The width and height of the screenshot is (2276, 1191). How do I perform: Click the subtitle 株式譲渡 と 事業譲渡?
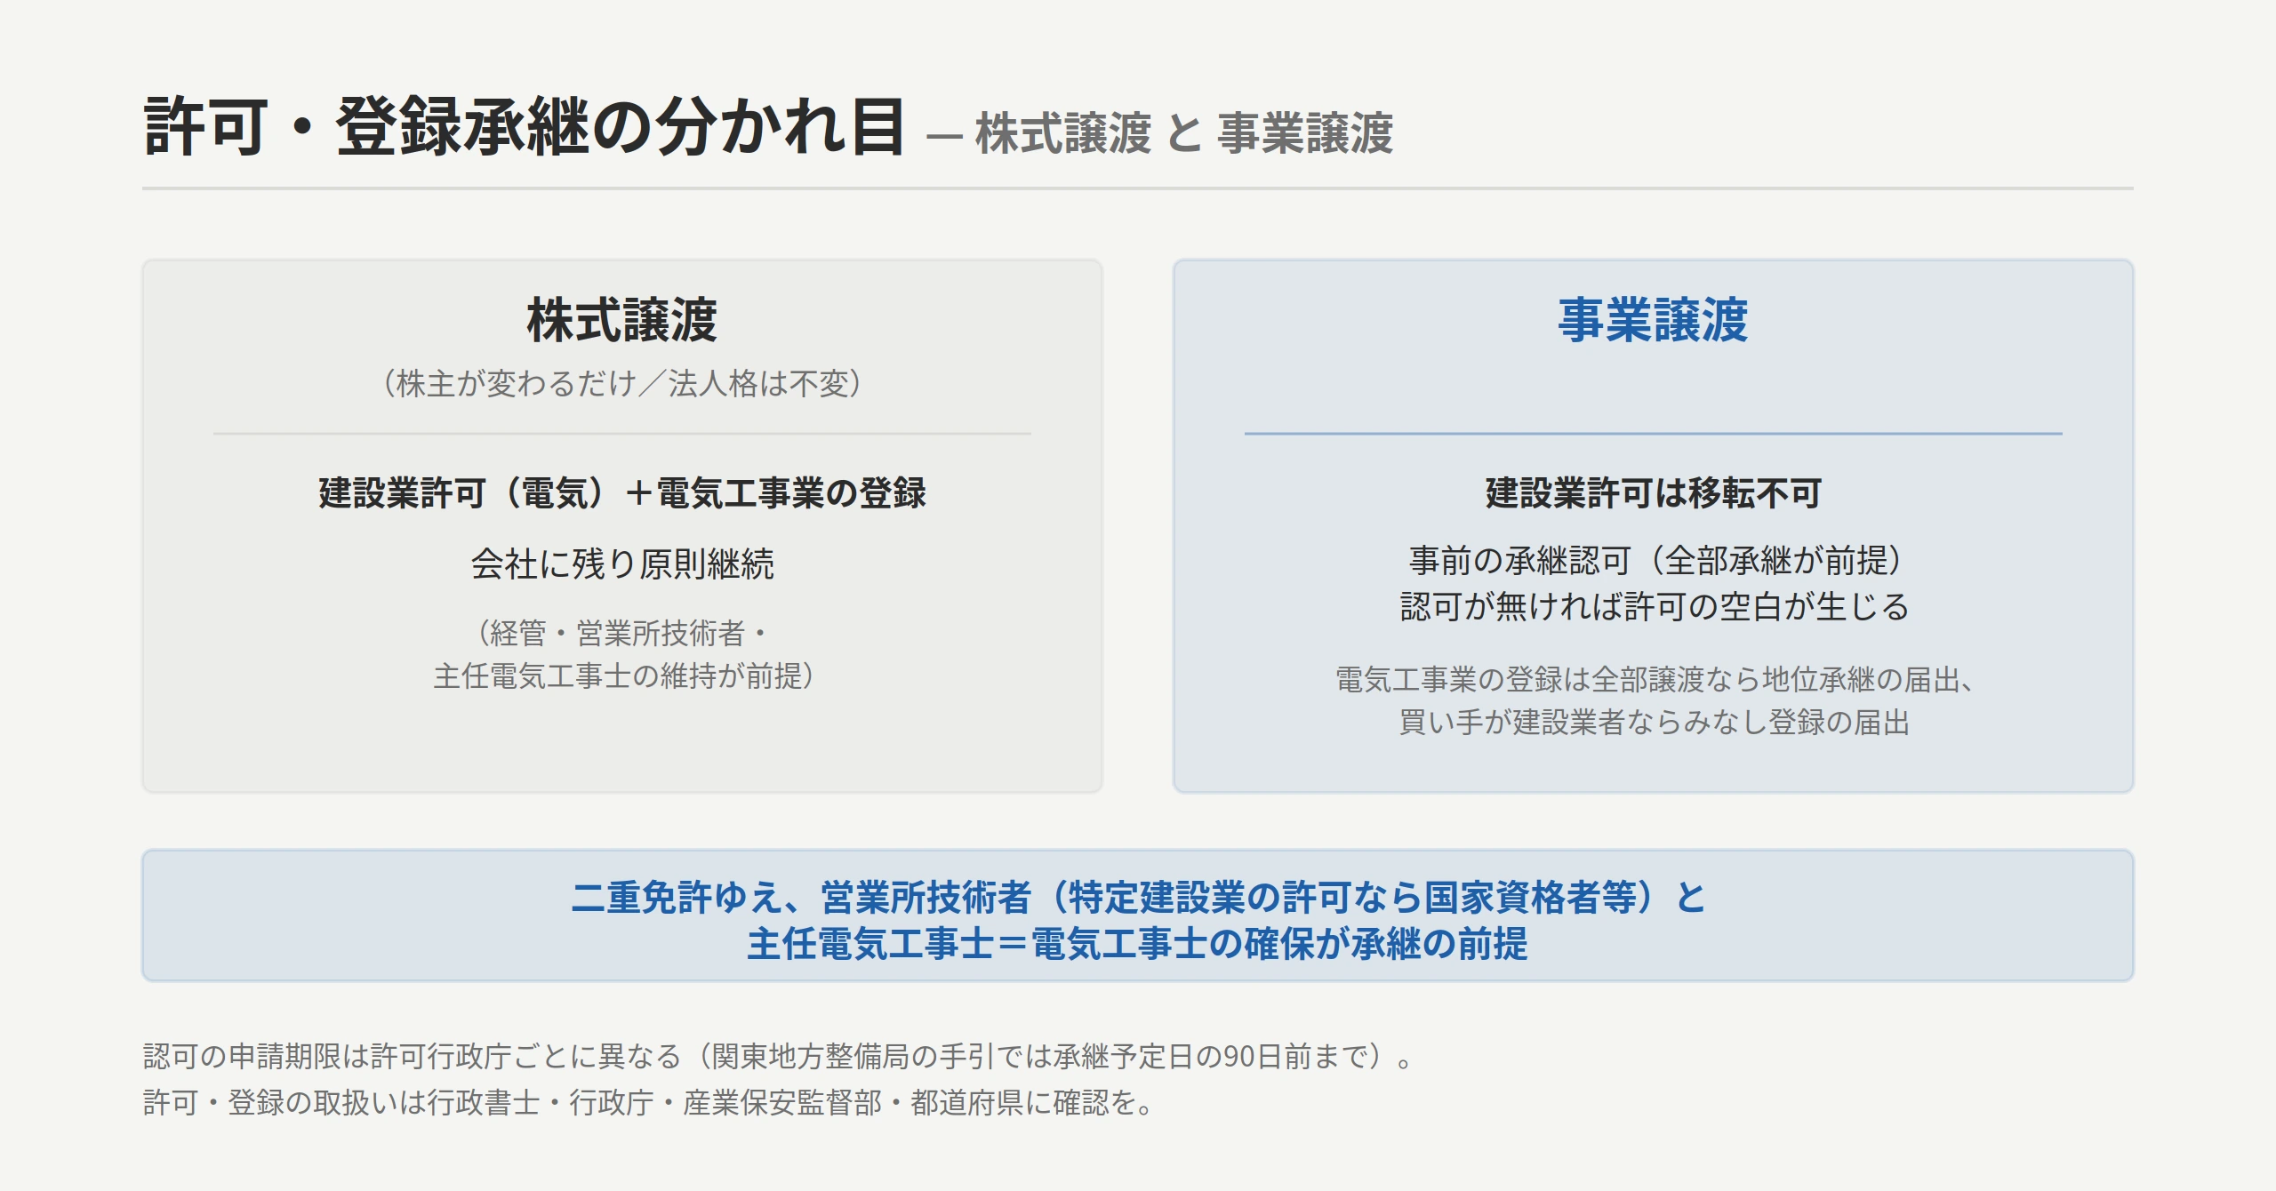pos(1183,133)
